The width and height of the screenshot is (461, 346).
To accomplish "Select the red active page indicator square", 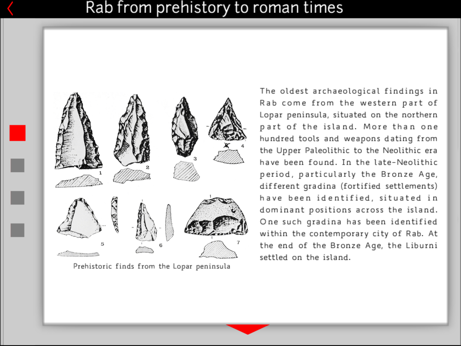I will tap(18, 133).
